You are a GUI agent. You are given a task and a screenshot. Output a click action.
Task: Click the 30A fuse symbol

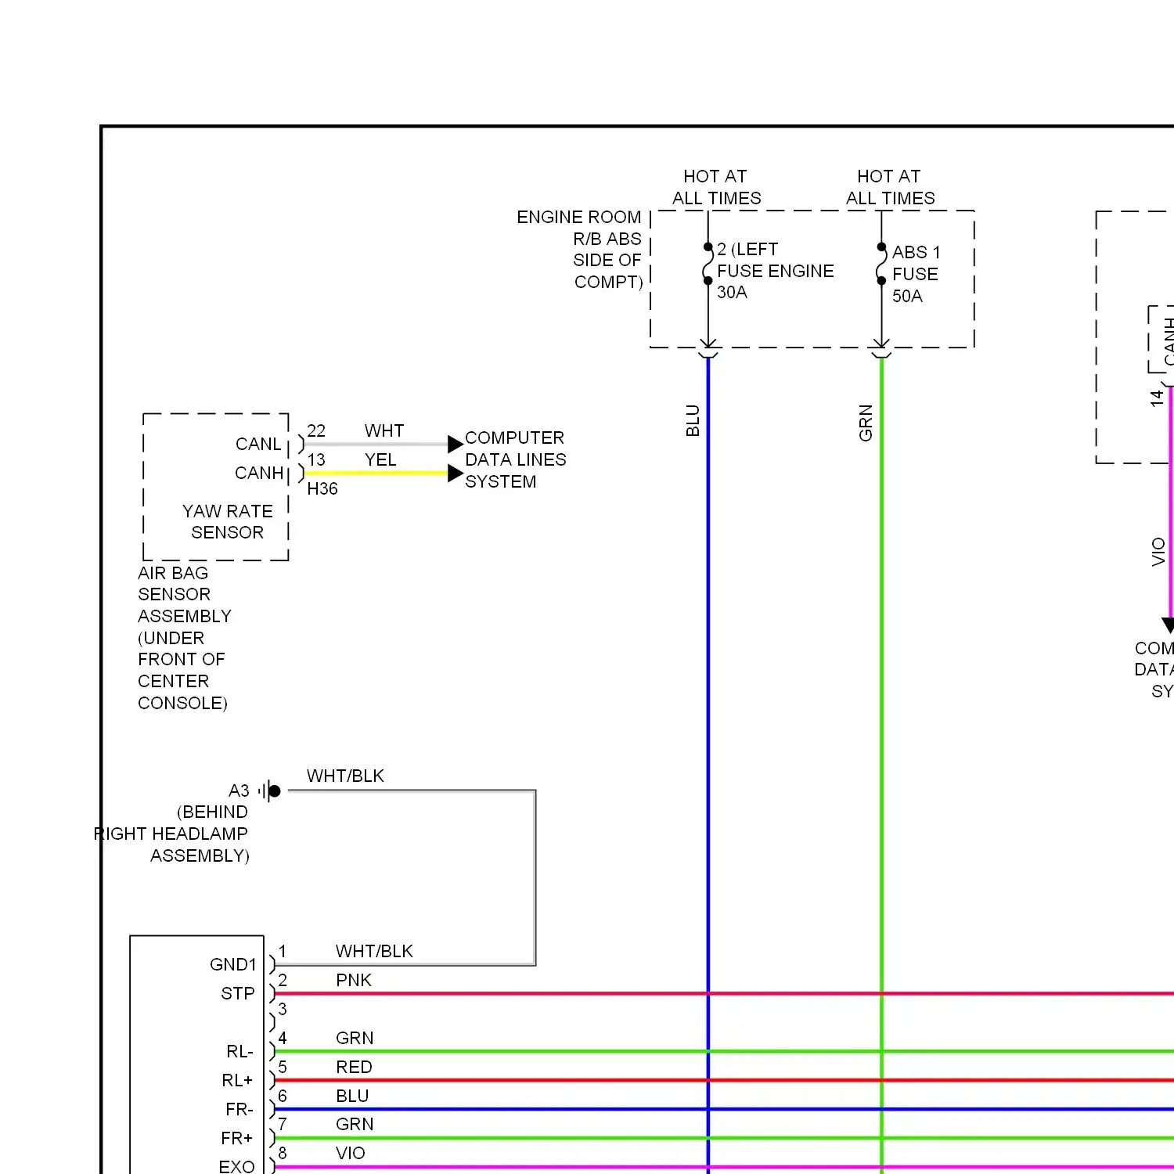pyautogui.click(x=708, y=264)
